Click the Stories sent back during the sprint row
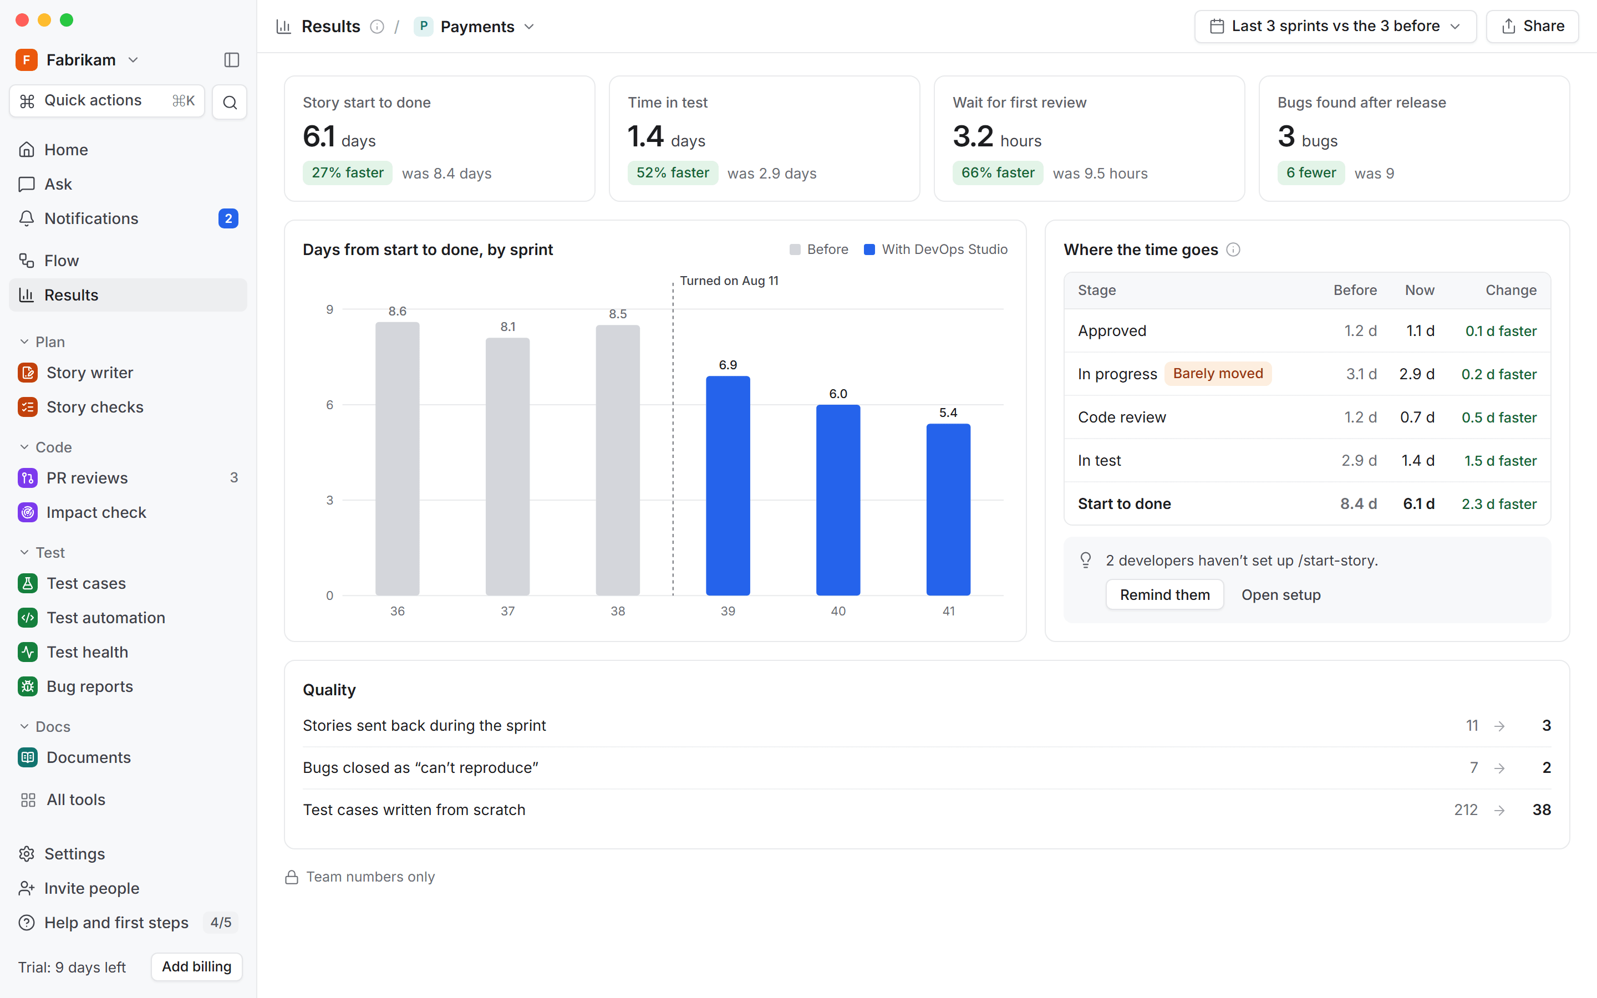The width and height of the screenshot is (1597, 998). click(x=927, y=725)
